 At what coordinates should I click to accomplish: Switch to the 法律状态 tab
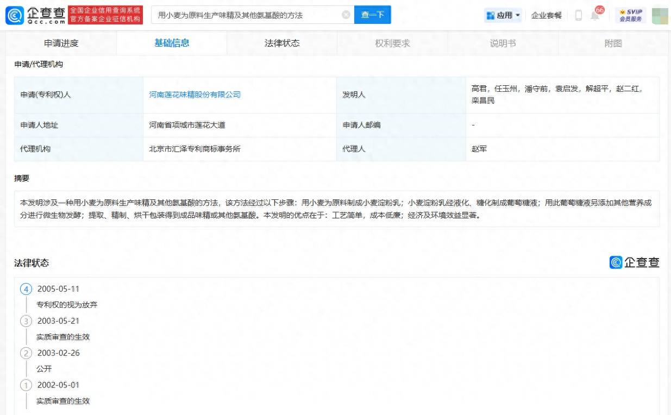click(x=282, y=43)
